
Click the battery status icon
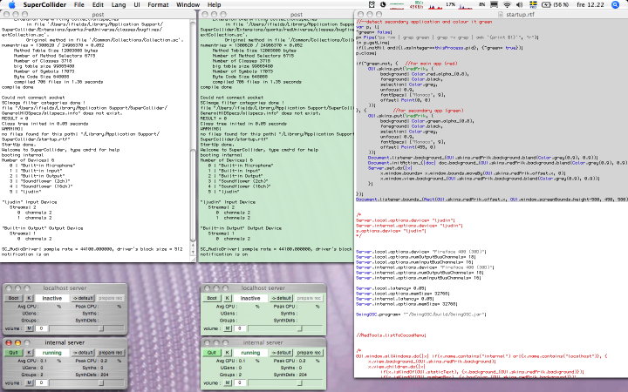[546, 5]
